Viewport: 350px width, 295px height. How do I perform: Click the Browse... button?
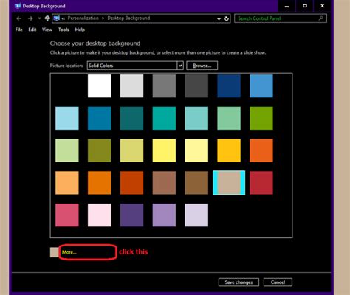pyautogui.click(x=202, y=66)
